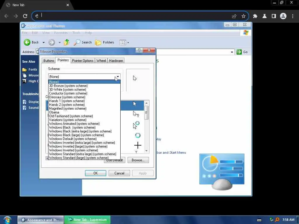Select the Help Select cursor icon
The height and width of the screenshot is (224, 299).
pos(136,114)
